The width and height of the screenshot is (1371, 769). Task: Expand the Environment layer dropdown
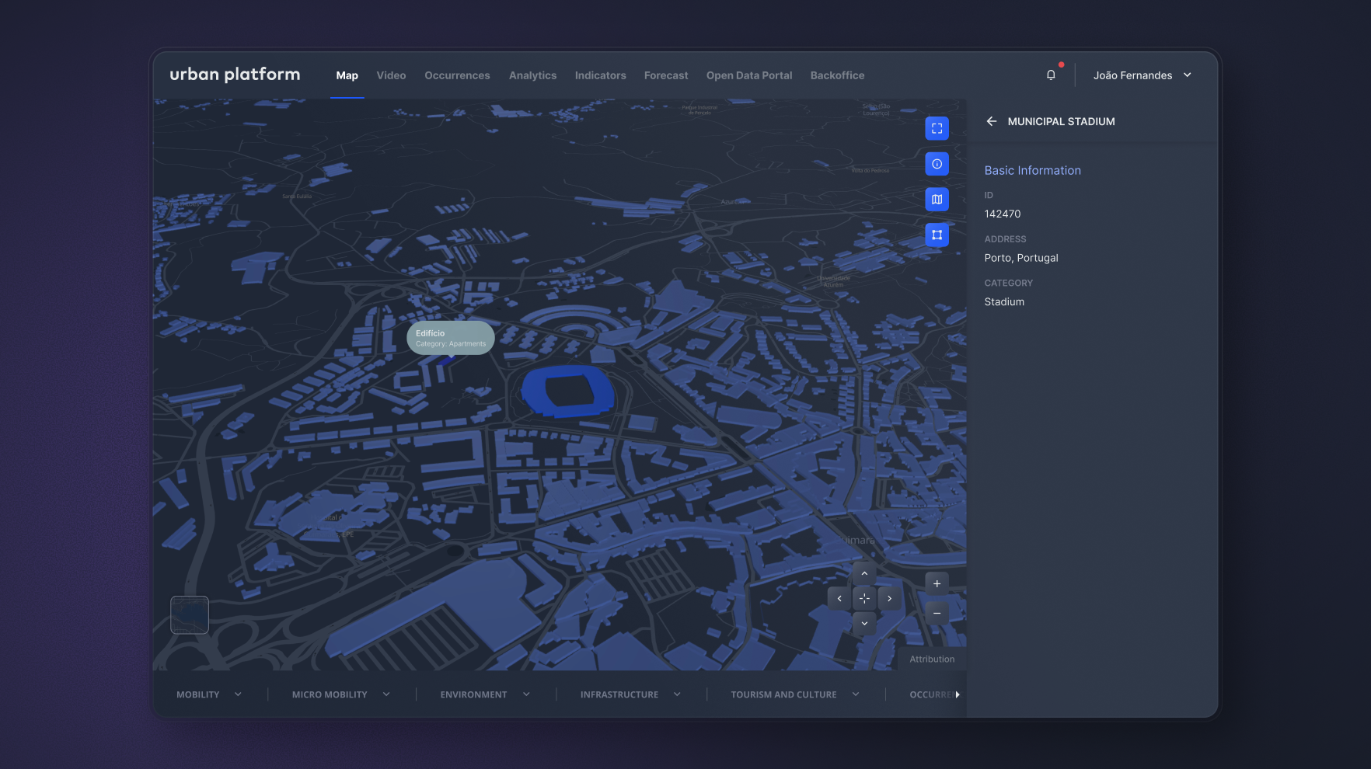[x=485, y=694]
